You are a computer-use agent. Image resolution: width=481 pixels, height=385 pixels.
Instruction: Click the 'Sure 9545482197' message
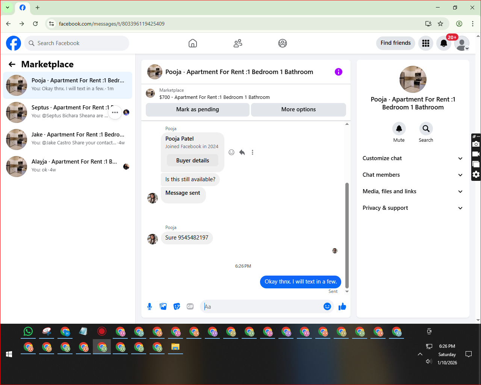click(x=187, y=238)
